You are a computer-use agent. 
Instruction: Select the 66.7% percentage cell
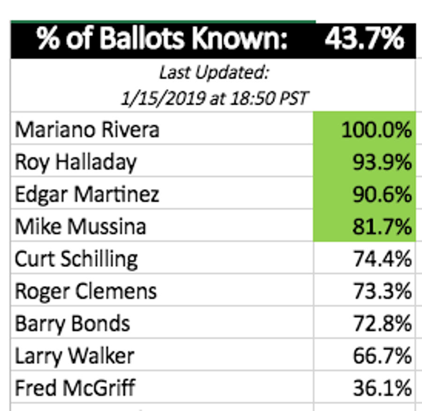coord(365,354)
